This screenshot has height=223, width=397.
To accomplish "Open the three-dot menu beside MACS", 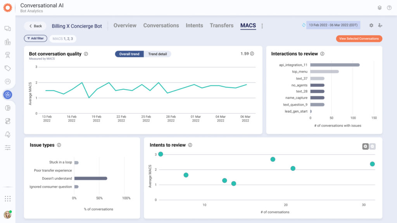I will click(262, 26).
